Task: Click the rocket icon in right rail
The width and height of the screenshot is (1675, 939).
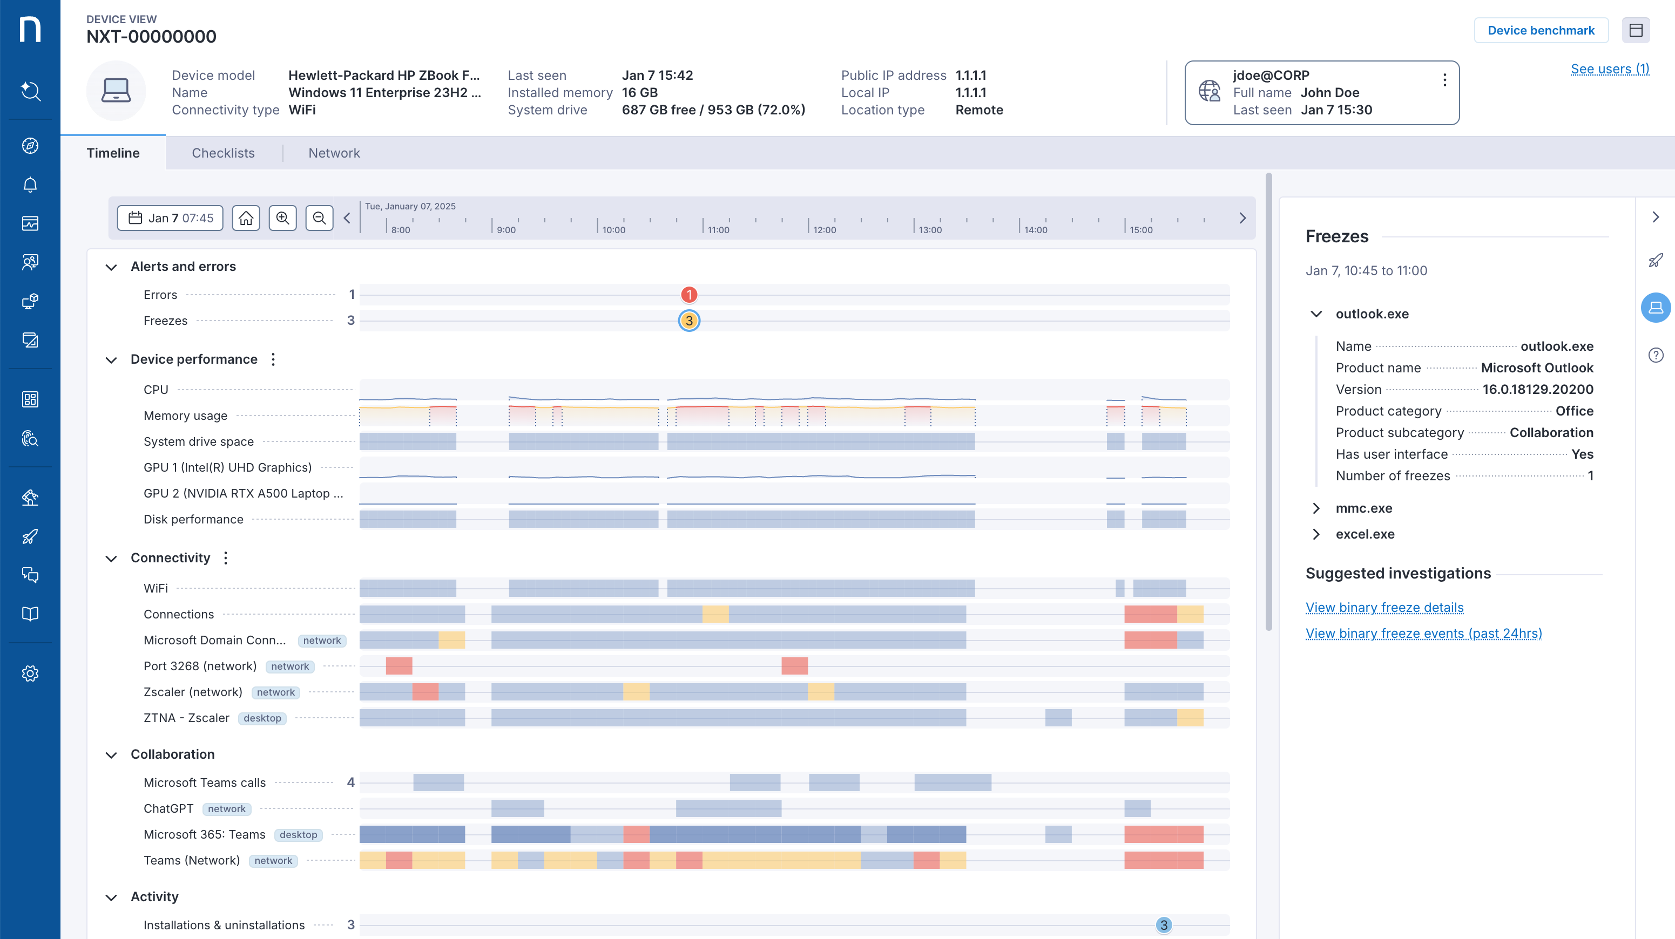Action: tap(1656, 261)
